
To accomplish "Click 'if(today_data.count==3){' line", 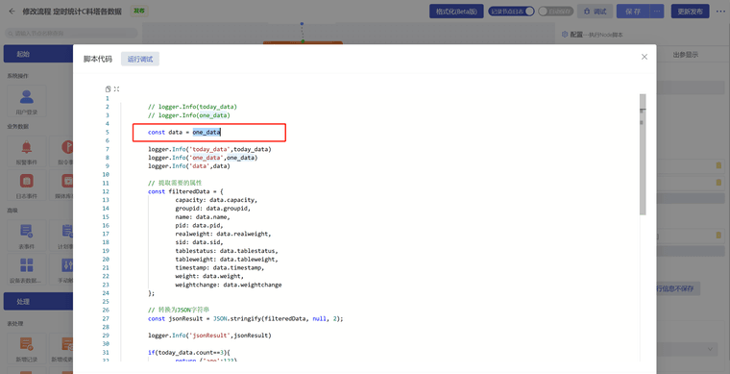I will pyautogui.click(x=189, y=353).
